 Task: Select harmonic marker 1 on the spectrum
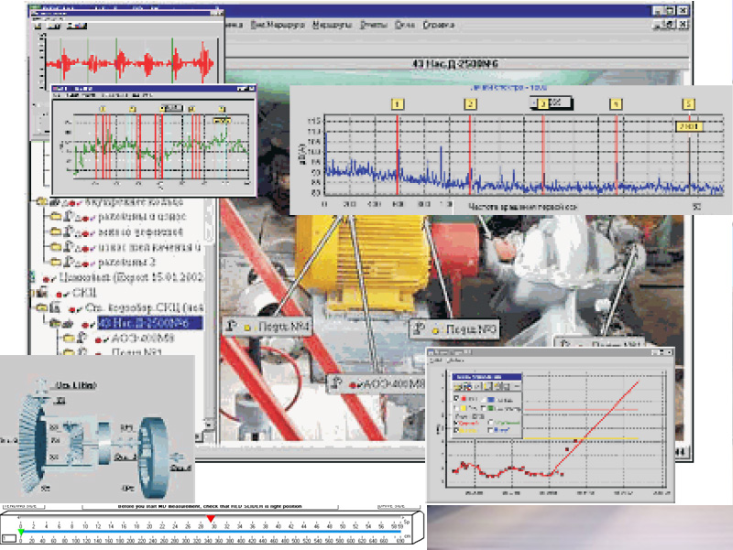pyautogui.click(x=398, y=104)
